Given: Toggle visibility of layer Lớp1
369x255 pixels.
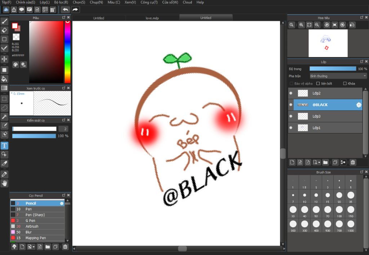Looking at the screenshot, I should tap(291, 128).
